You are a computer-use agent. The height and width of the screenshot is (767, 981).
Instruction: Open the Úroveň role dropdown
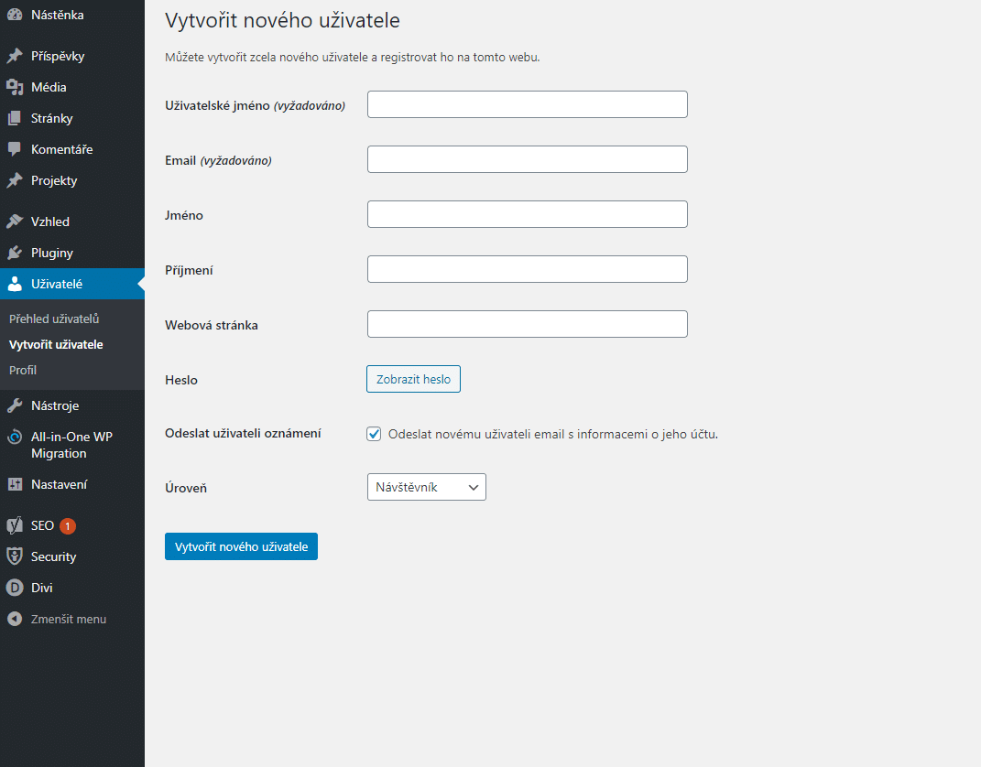click(427, 487)
